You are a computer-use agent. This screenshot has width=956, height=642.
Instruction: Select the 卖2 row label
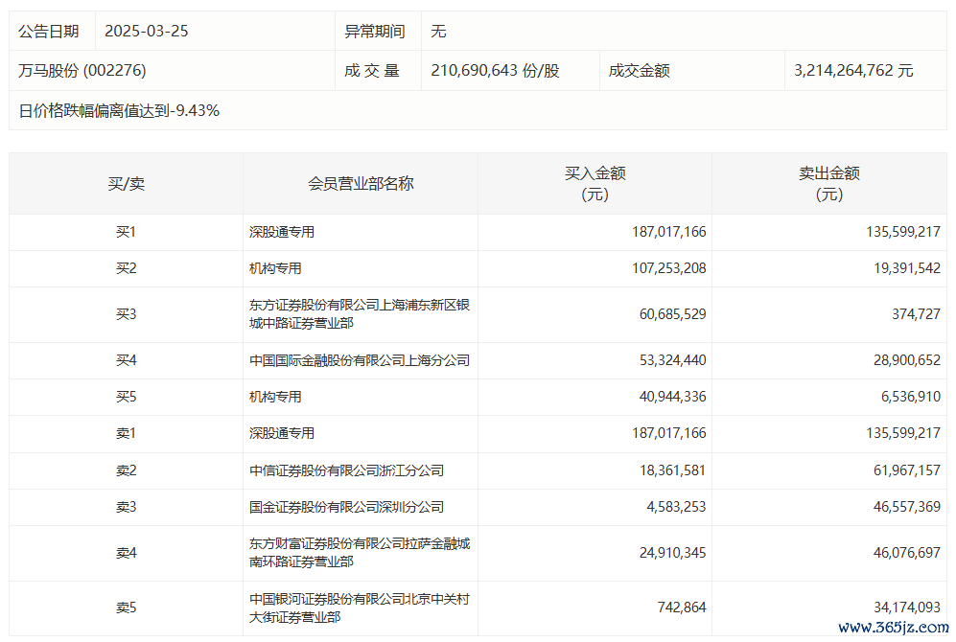click(x=127, y=470)
